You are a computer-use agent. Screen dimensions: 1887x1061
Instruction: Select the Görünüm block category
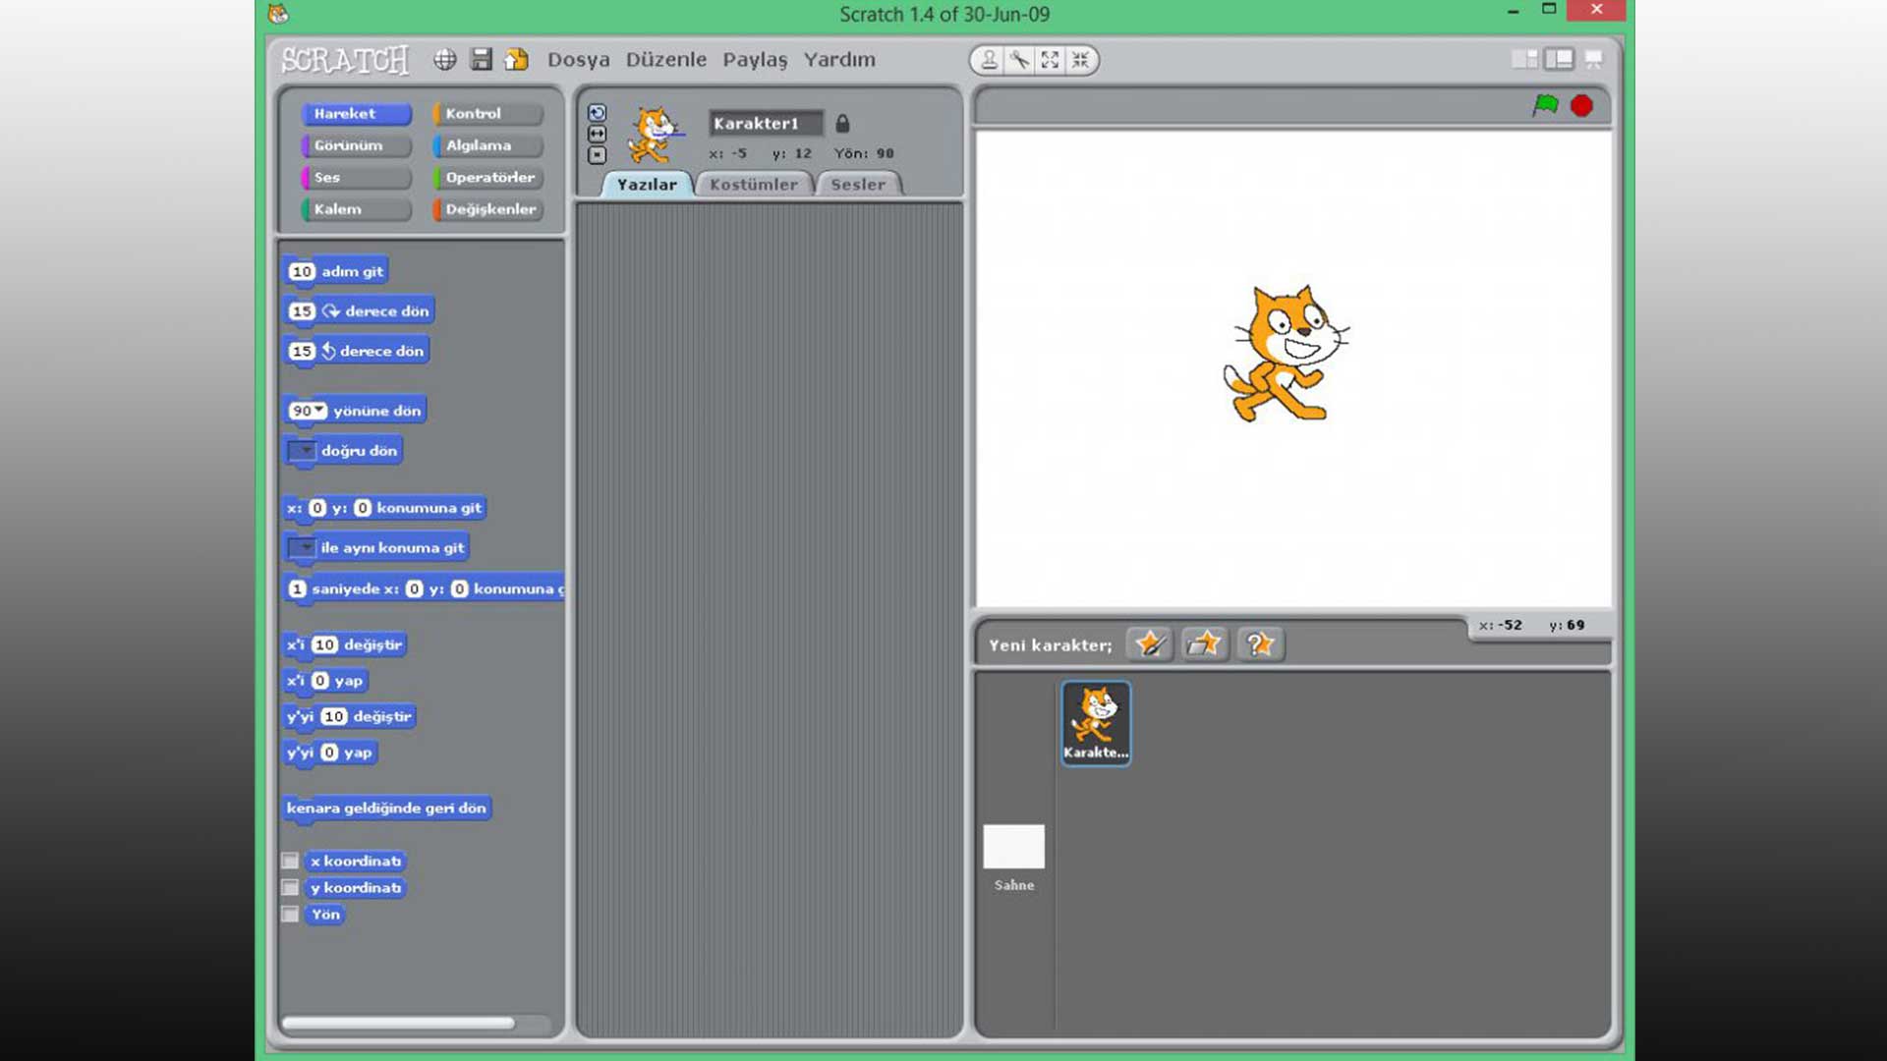point(356,145)
